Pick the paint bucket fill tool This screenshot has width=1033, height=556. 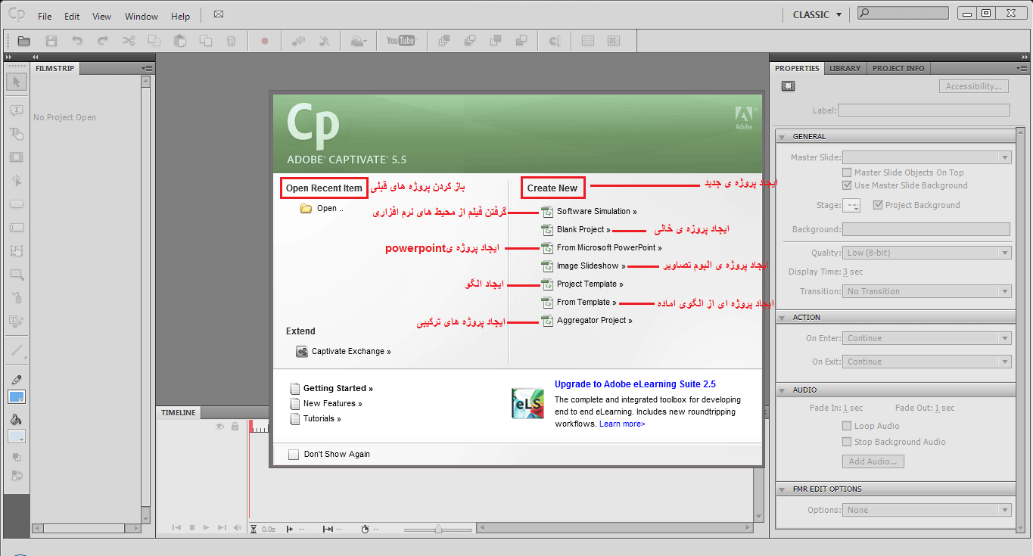point(17,419)
